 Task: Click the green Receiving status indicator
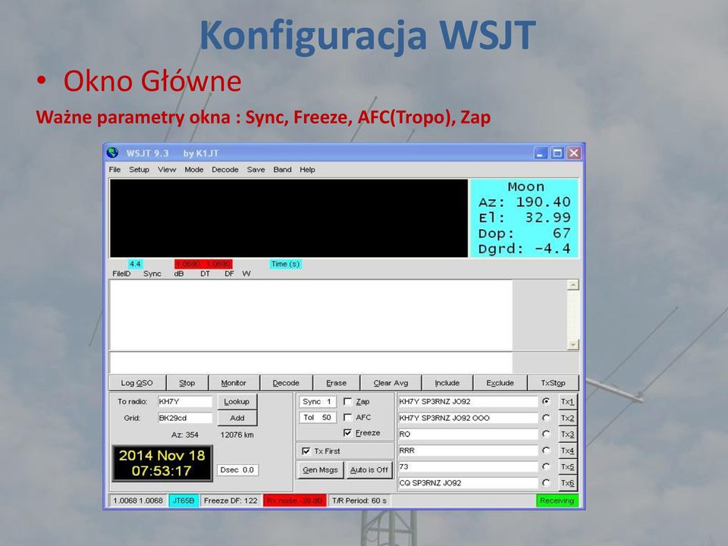[x=557, y=500]
